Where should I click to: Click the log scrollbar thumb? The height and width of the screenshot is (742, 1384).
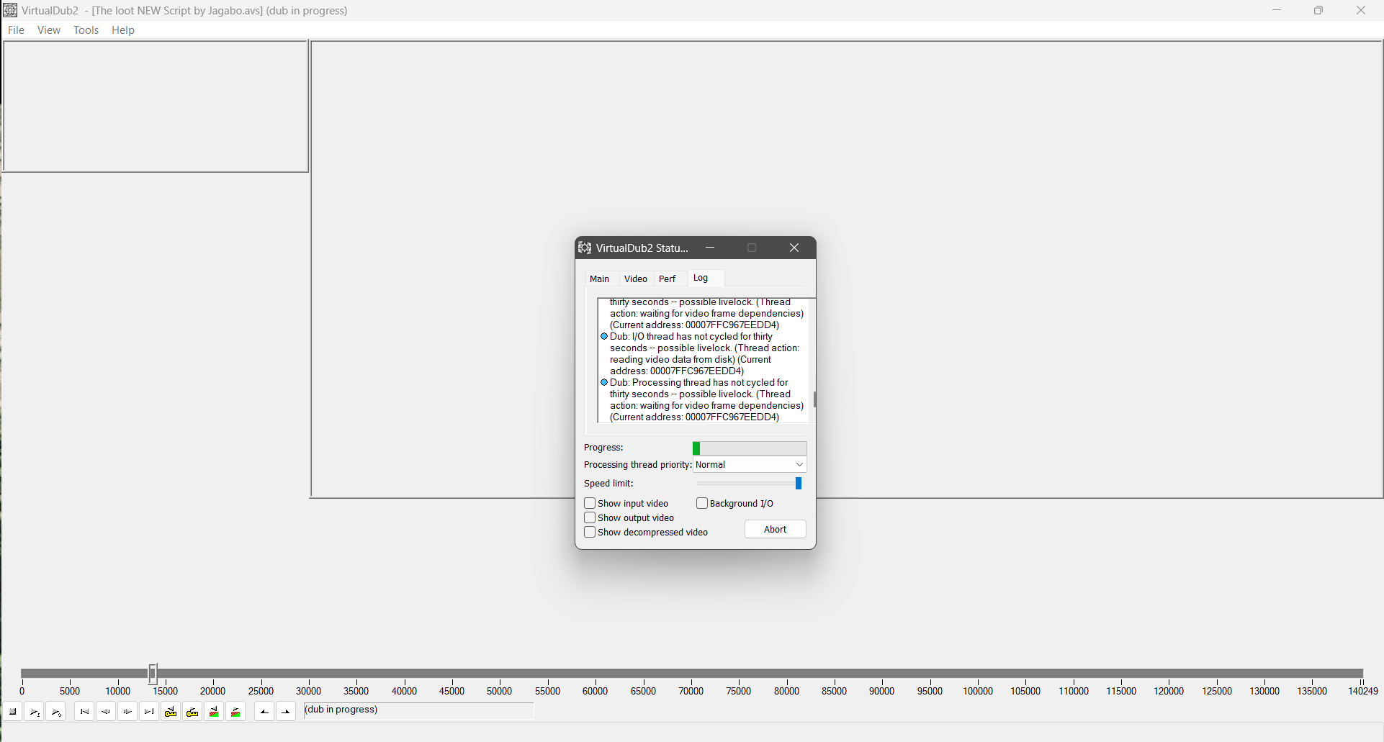point(814,399)
